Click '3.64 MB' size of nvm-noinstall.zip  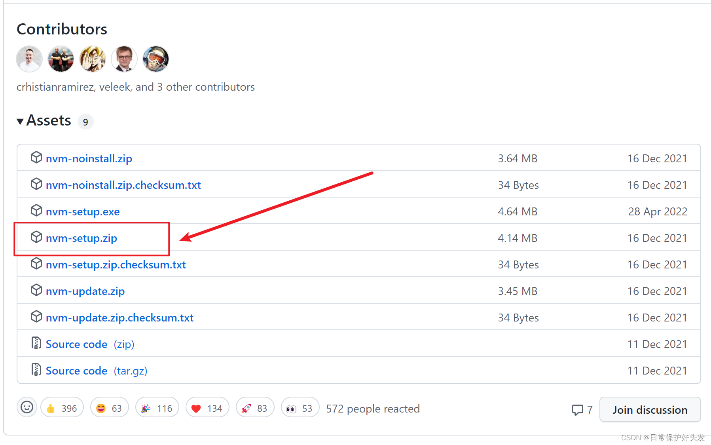pos(518,158)
